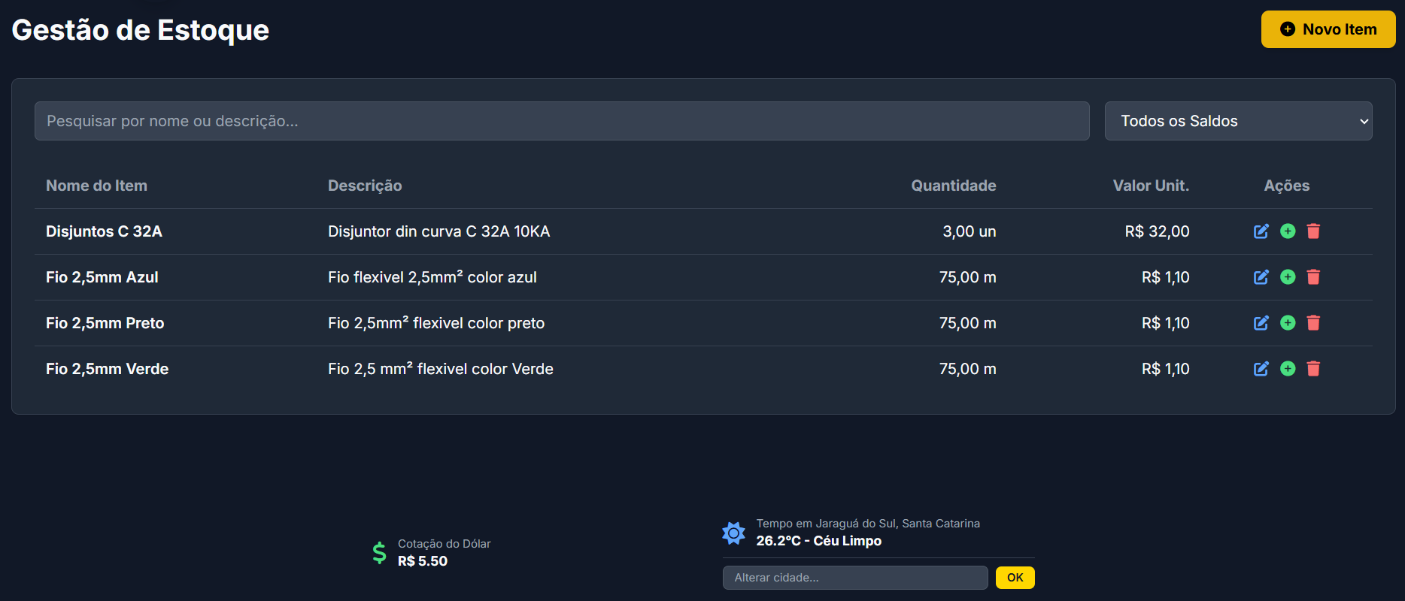Select the Fio 2,5mm Azul name cell

102,277
